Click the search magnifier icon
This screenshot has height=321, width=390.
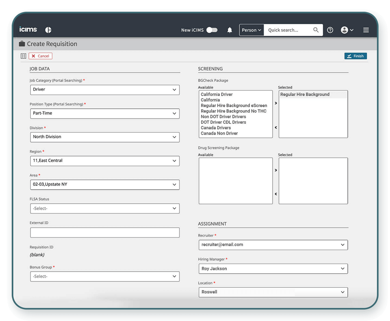[316, 30]
